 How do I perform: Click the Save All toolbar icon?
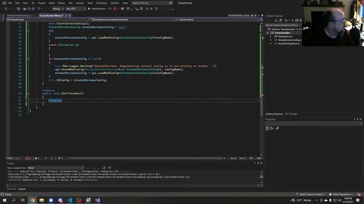(33, 9)
